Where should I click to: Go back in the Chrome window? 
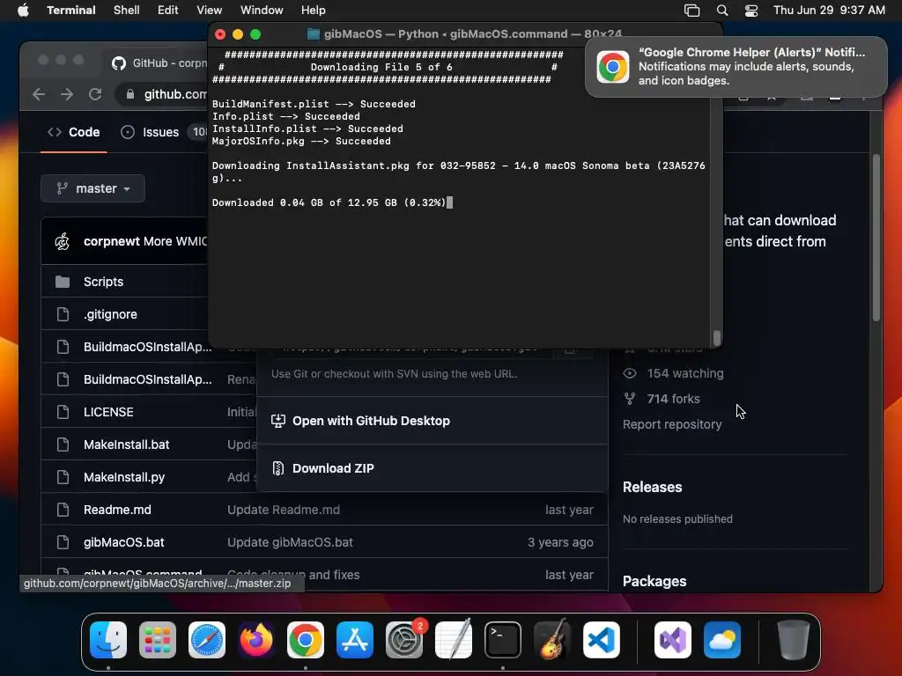click(39, 94)
